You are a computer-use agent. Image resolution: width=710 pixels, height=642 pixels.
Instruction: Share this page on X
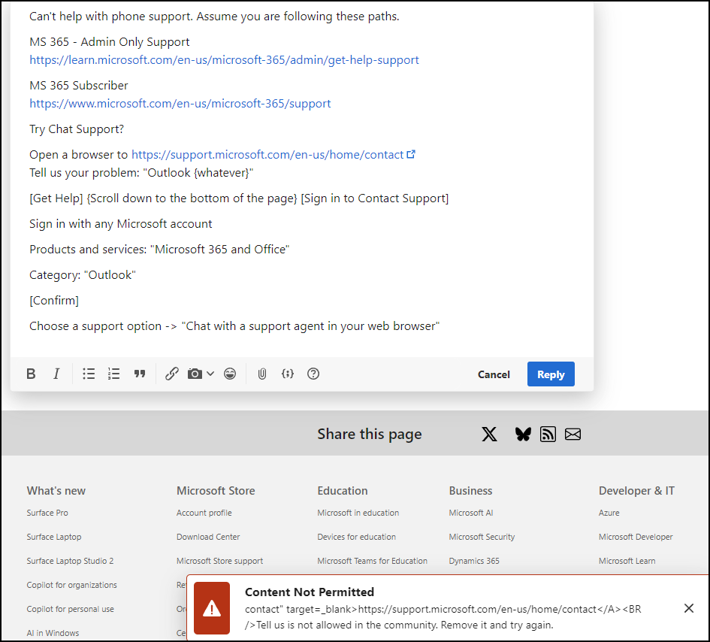(489, 435)
